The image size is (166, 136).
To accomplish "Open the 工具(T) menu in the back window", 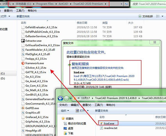I will tap(20, 11).
